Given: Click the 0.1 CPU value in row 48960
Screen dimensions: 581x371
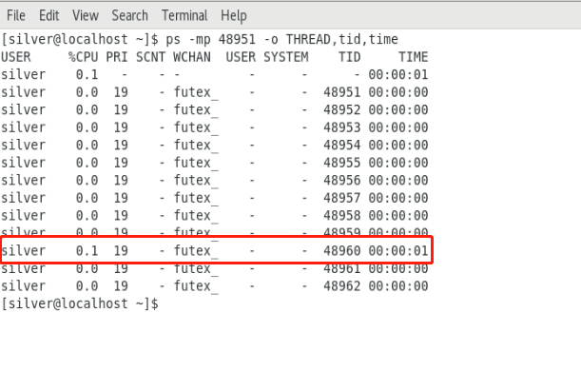Looking at the screenshot, I should click(x=87, y=251).
